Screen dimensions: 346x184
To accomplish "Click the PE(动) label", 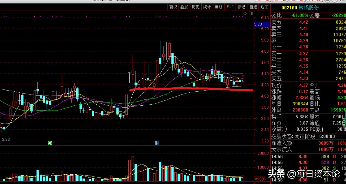I will 317,129.
